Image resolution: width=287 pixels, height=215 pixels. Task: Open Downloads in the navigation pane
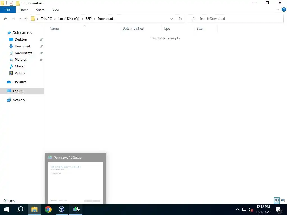(23, 46)
